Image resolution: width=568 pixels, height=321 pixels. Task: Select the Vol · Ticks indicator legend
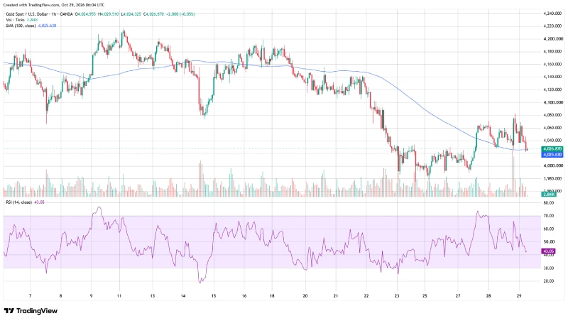pos(16,20)
